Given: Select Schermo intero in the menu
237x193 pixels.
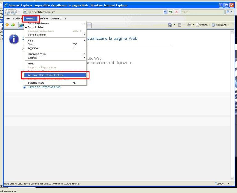Looking at the screenshot, I should pos(55,83).
